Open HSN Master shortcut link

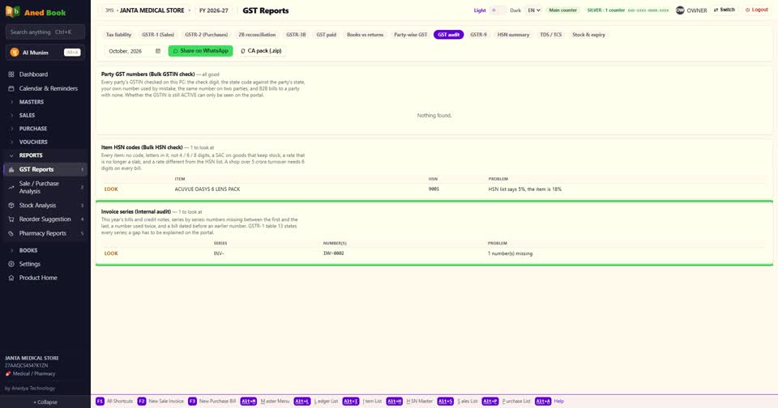tap(409, 401)
